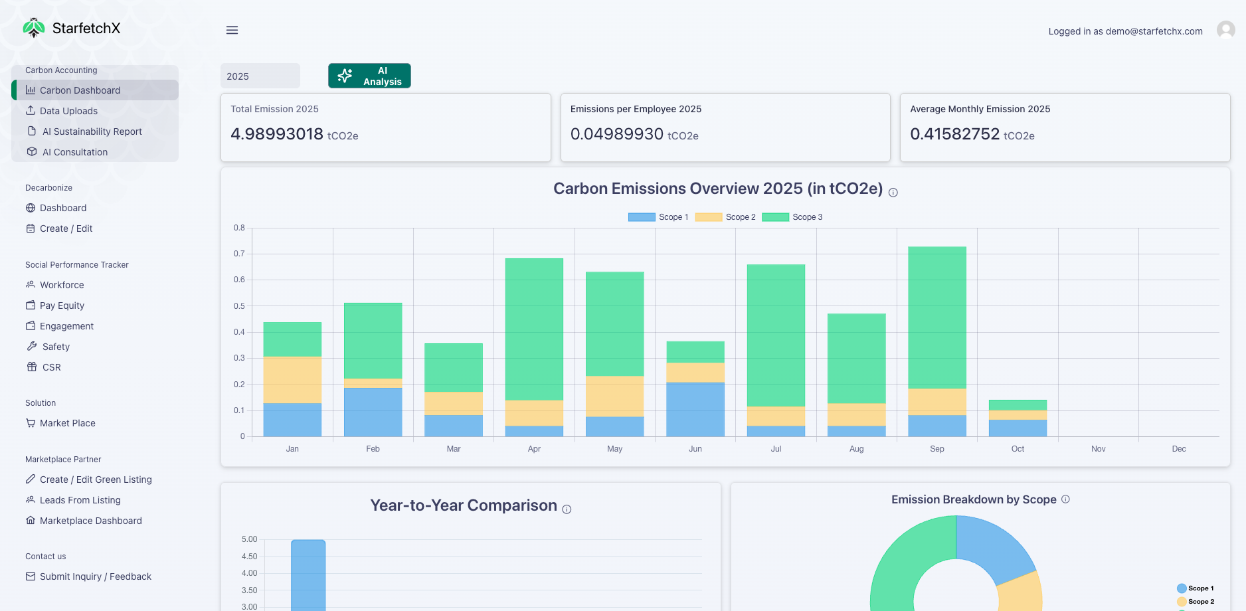Open Create / Edit Green Listing

click(30, 479)
